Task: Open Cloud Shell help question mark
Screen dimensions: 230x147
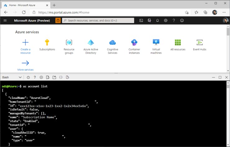Action: coord(35,77)
